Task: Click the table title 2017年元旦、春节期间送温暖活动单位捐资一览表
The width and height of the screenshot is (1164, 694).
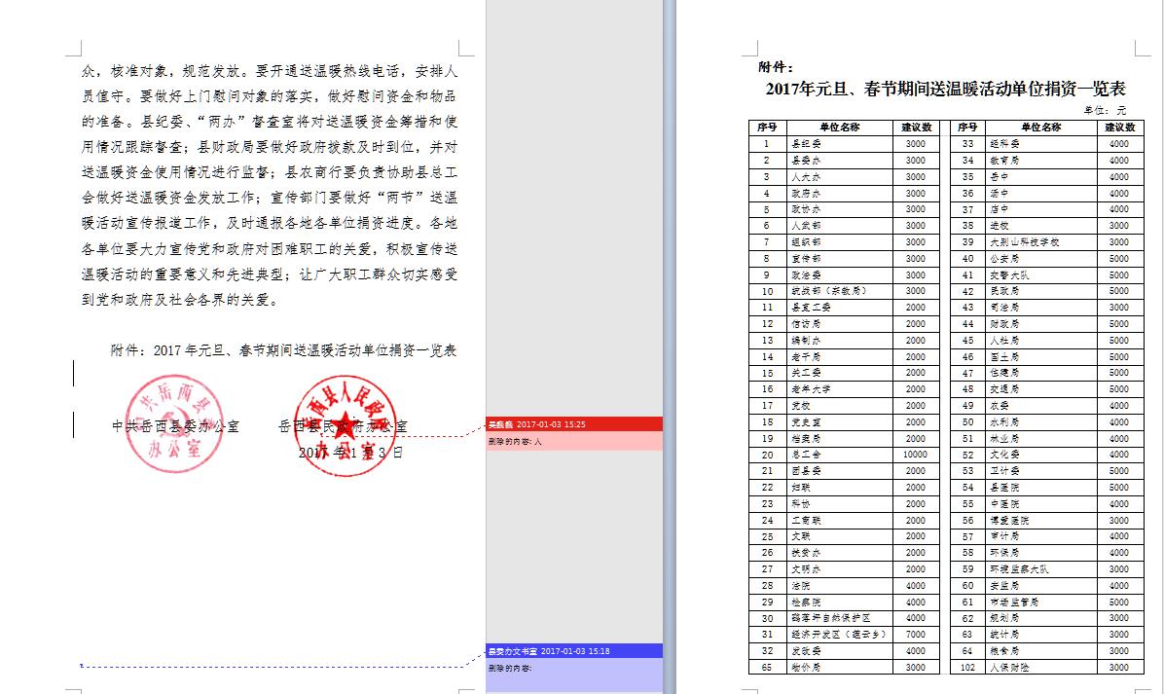Action: [946, 90]
